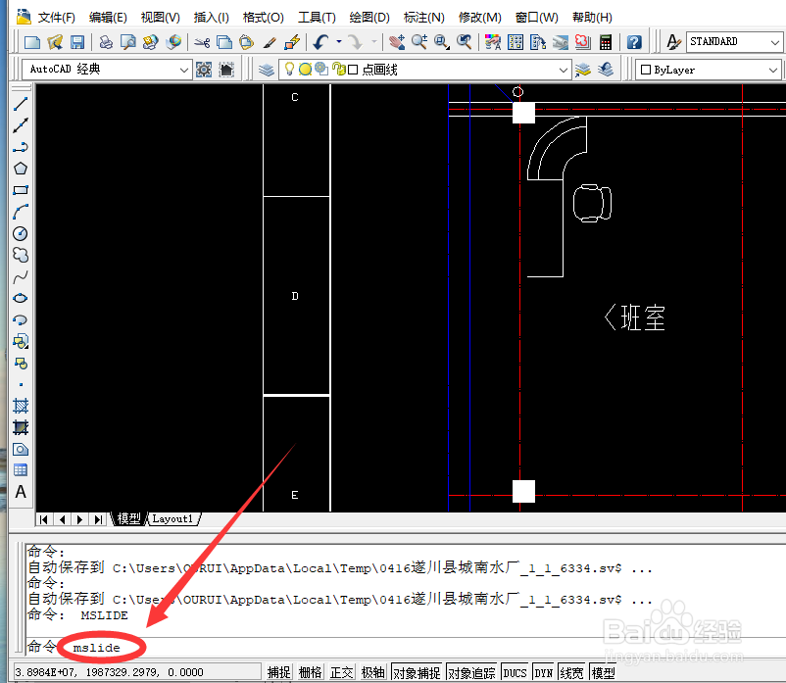Click the last tab navigation arrow
This screenshot has height=683, width=786.
click(98, 519)
